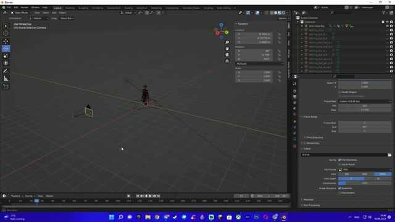The height and width of the screenshot is (222, 395).
Task: Select RGBA color mode button
Action: (x=383, y=174)
